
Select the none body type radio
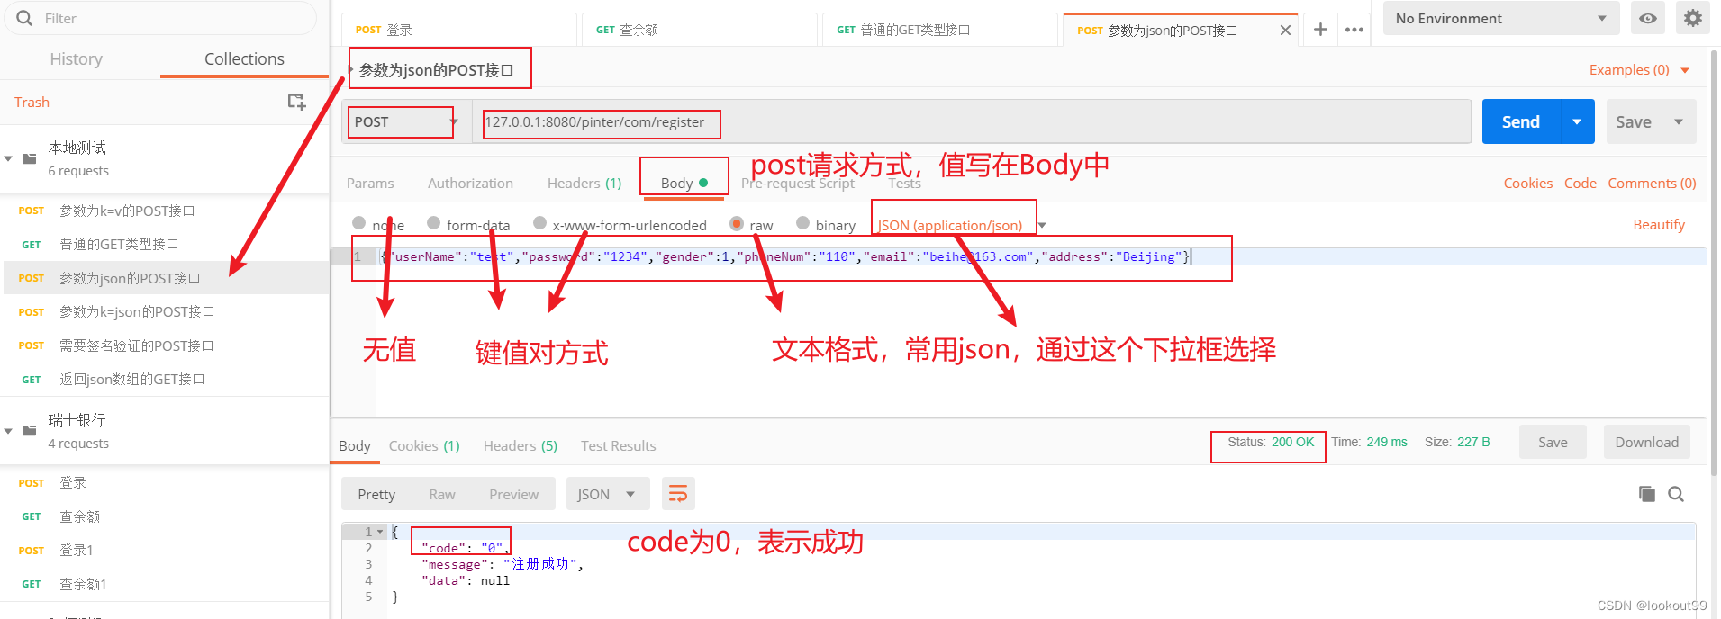point(359,223)
